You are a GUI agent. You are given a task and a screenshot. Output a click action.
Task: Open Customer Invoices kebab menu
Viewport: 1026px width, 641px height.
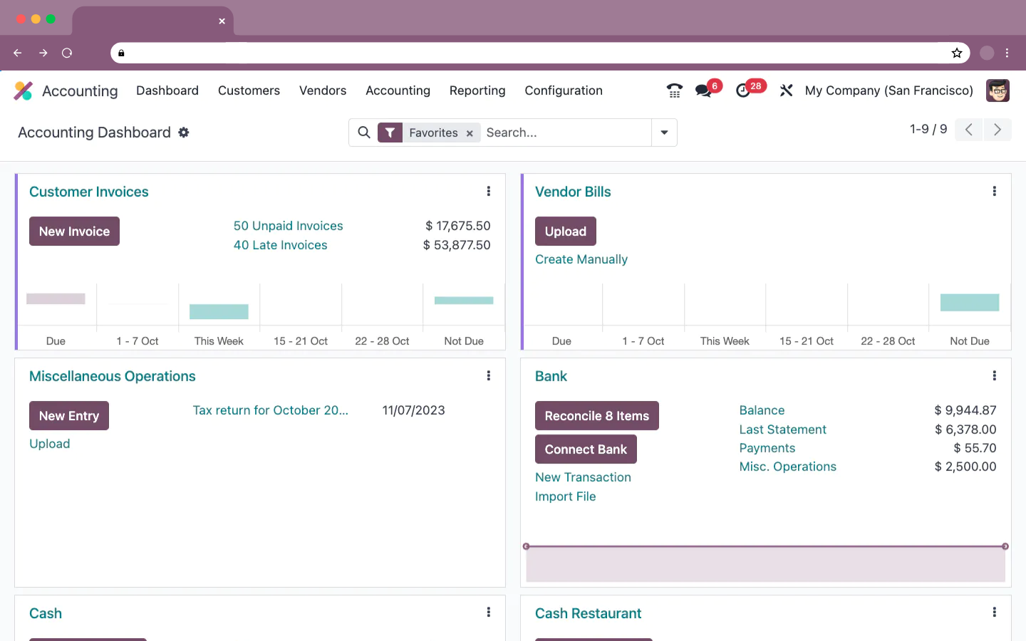point(489,192)
